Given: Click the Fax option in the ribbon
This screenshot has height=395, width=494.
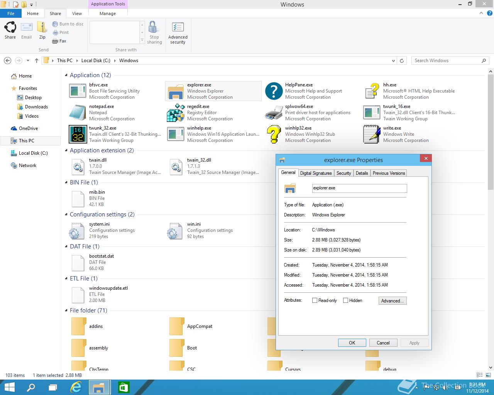Looking at the screenshot, I should [59, 41].
